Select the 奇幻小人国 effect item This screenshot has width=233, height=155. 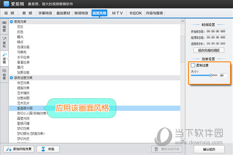[32, 113]
